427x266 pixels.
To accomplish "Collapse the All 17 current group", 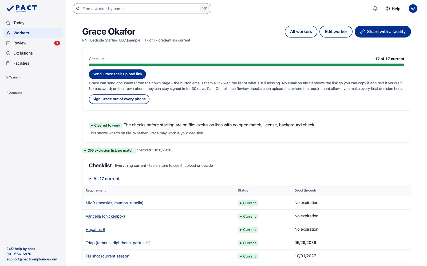I will (x=104, y=179).
